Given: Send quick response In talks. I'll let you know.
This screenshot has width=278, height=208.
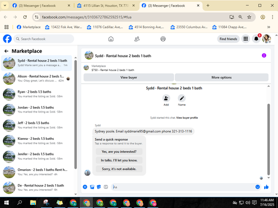Looking at the screenshot, I should 119,160.
